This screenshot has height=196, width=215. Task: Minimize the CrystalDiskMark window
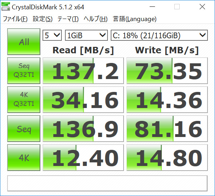(x=152, y=6)
